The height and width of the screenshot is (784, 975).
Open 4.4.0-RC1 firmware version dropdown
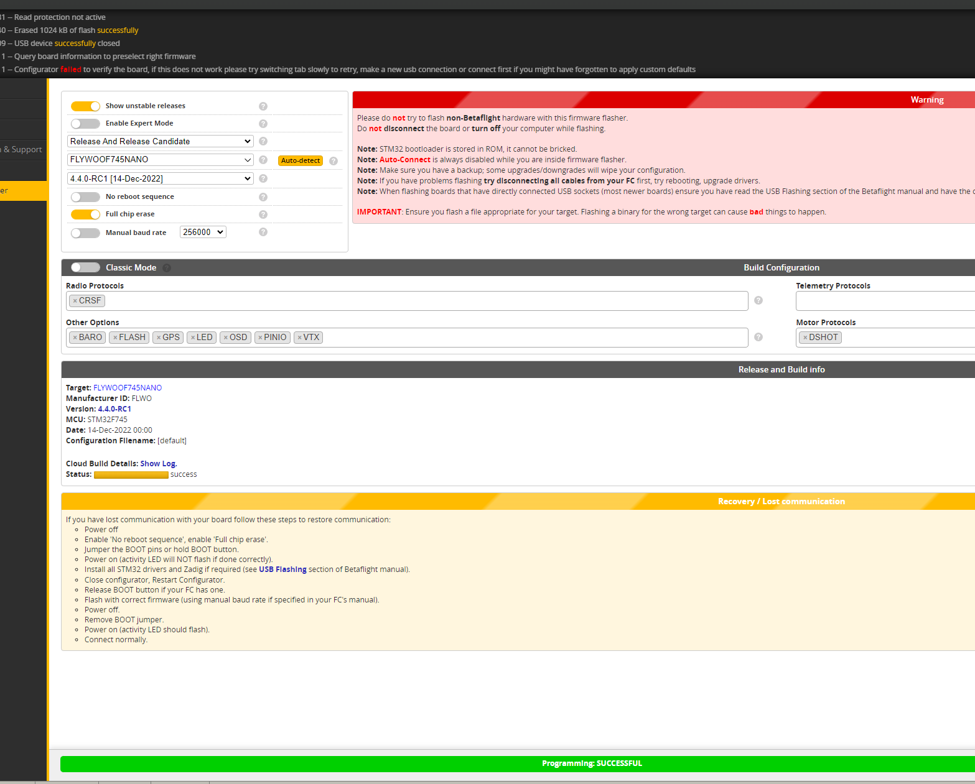161,178
